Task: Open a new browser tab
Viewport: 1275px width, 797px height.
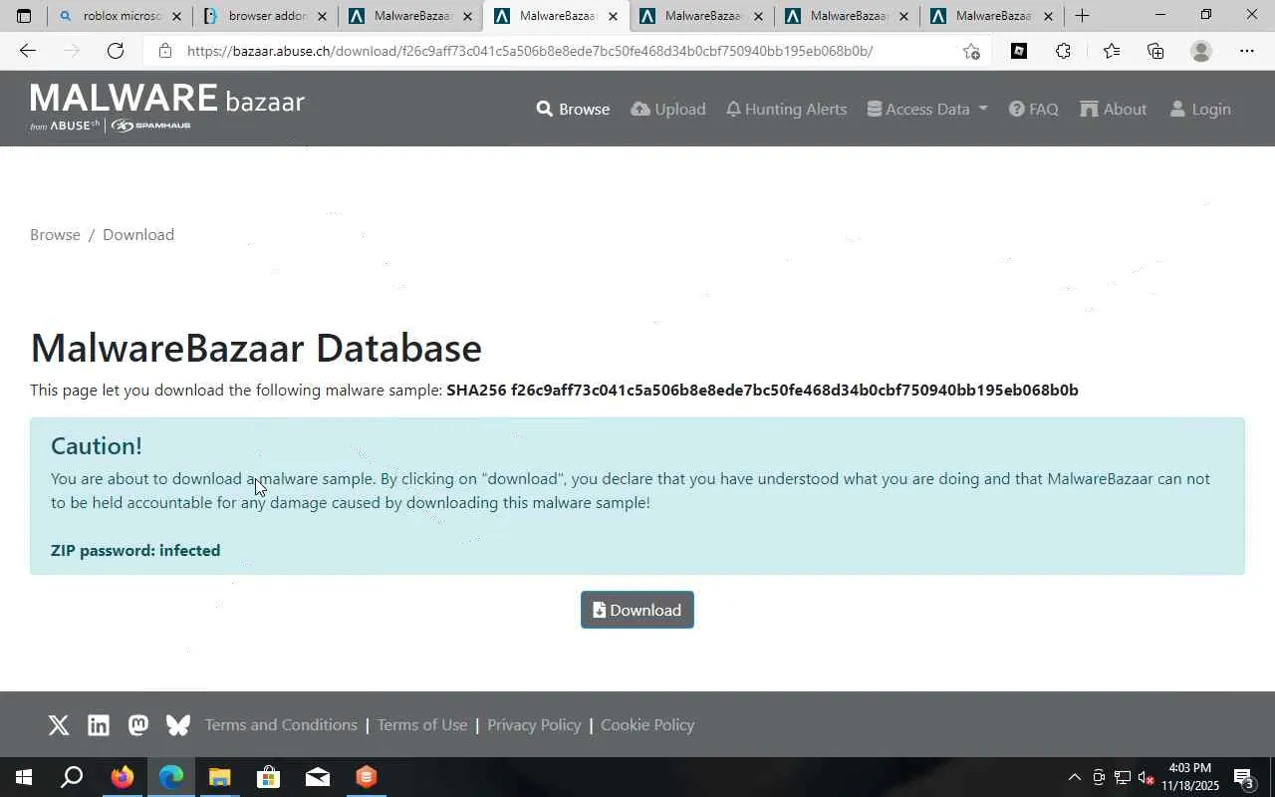Action: tap(1083, 16)
